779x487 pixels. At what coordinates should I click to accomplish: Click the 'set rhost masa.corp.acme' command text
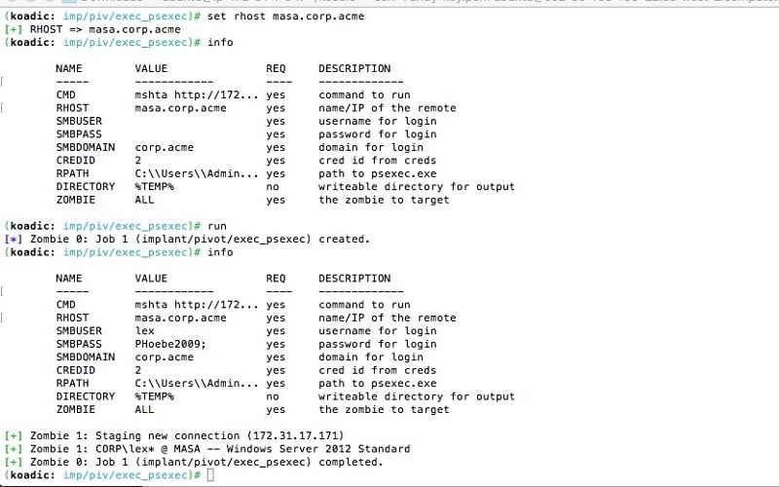[x=285, y=17]
